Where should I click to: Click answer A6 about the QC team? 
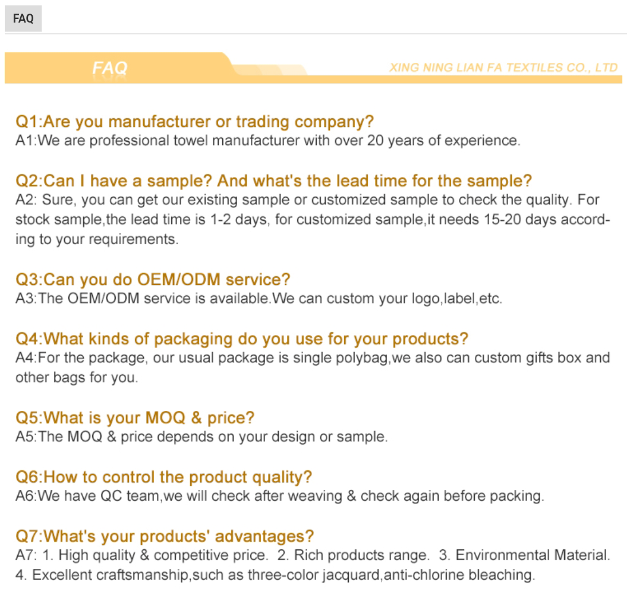point(279,496)
